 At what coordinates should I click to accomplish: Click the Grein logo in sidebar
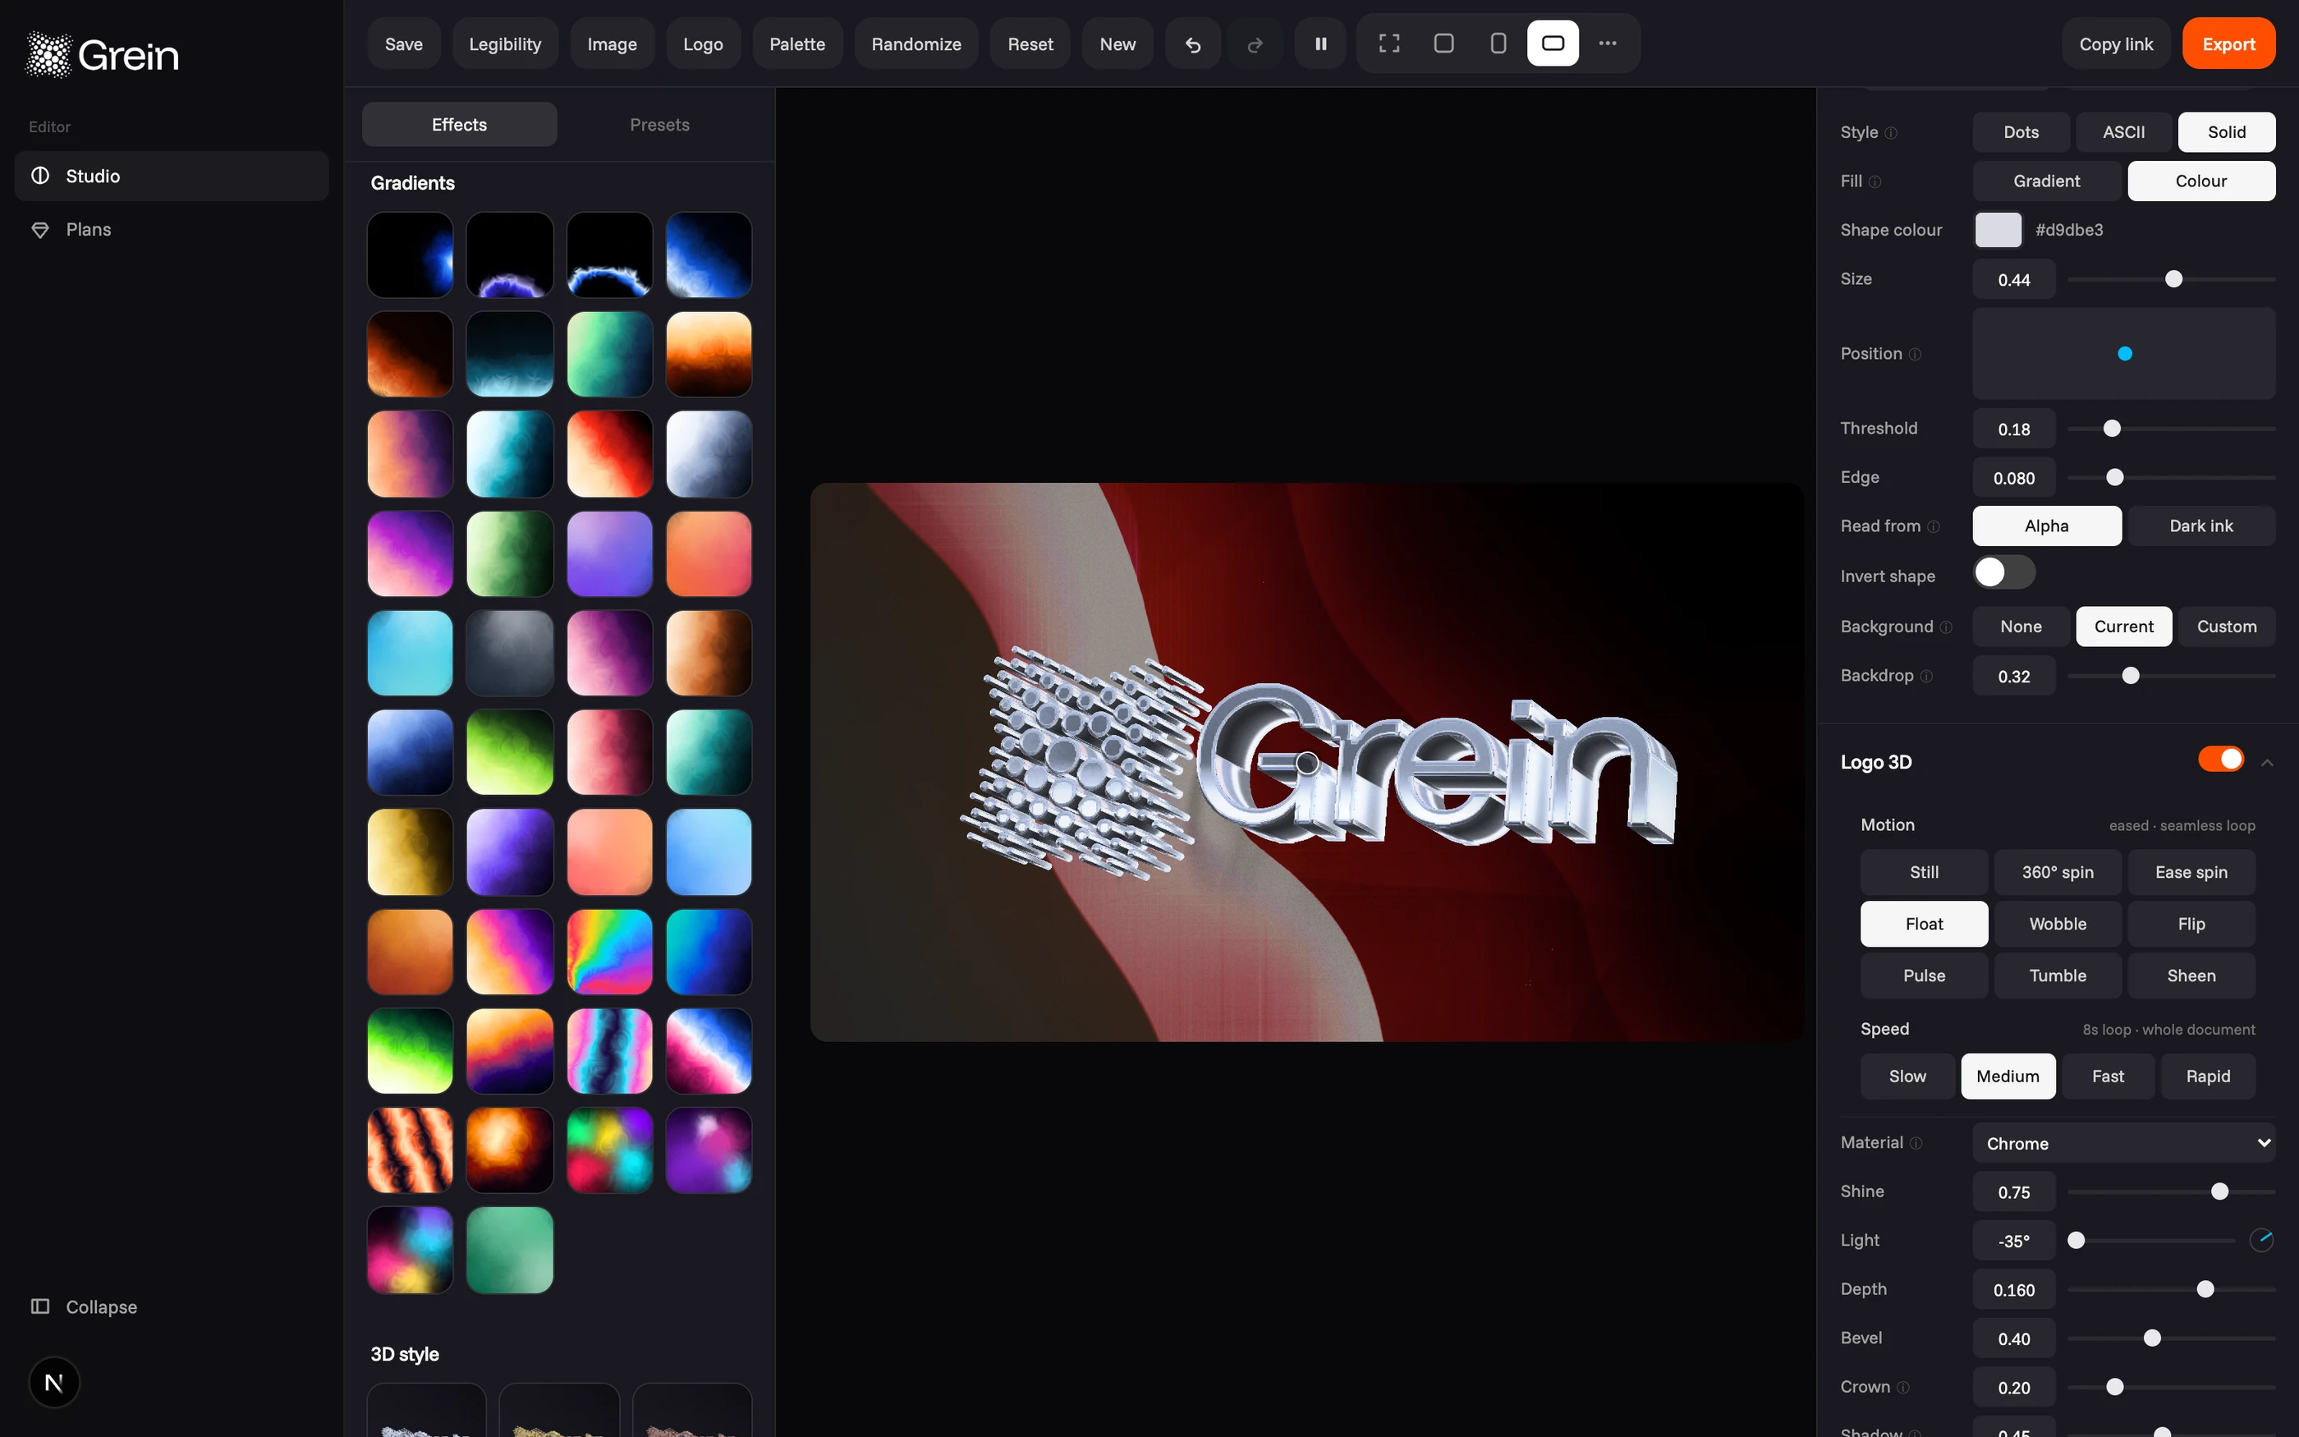coord(102,55)
